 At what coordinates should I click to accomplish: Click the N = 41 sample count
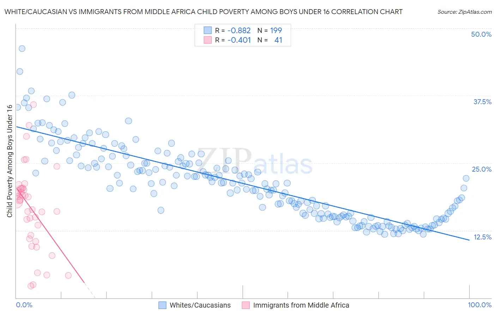tap(270, 40)
